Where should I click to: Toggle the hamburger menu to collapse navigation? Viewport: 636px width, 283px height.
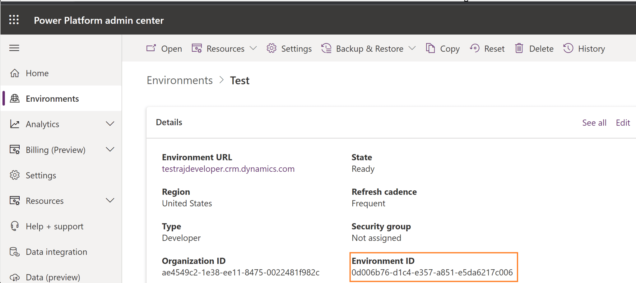pyautogui.click(x=14, y=48)
